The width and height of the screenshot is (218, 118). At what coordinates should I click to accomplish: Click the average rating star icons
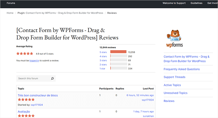[x=25, y=54]
